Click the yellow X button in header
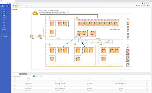This screenshot has width=152, height=93. pyautogui.click(x=16, y=6)
